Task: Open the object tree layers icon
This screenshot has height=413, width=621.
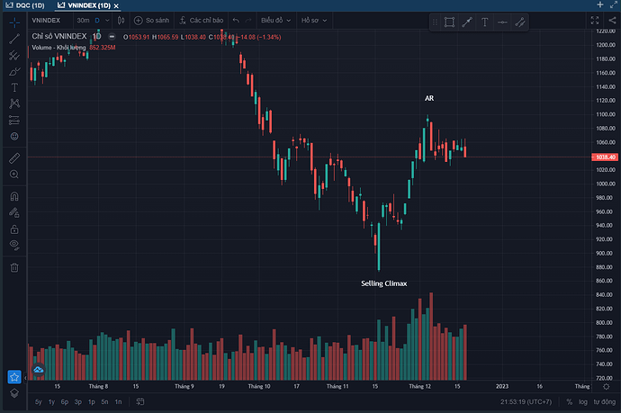Action: tap(14, 393)
